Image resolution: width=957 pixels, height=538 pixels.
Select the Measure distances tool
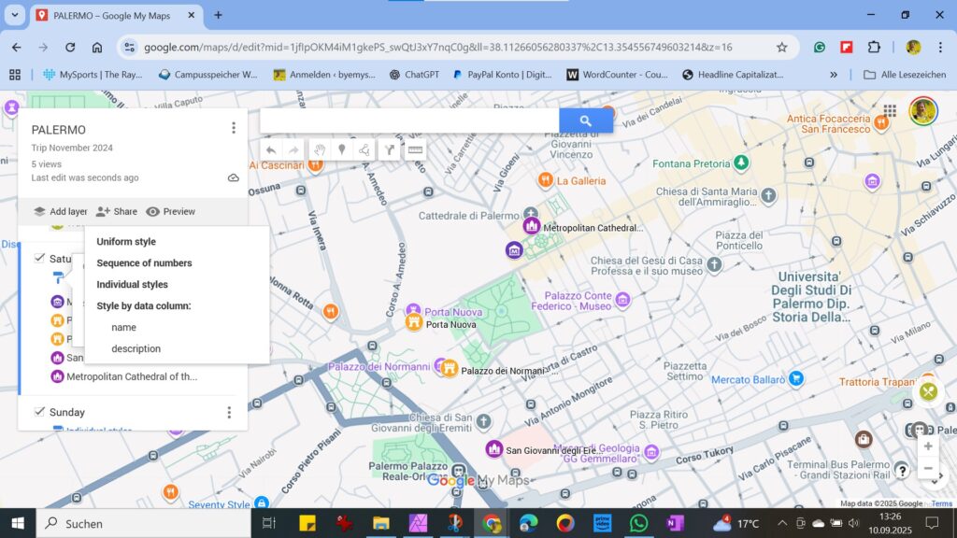click(x=415, y=149)
